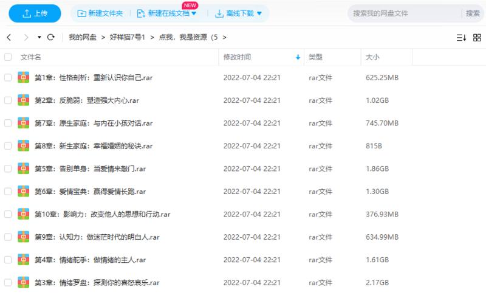Click the 搜索我的网盘文件 search field
486x295 pixels.
(404, 13)
